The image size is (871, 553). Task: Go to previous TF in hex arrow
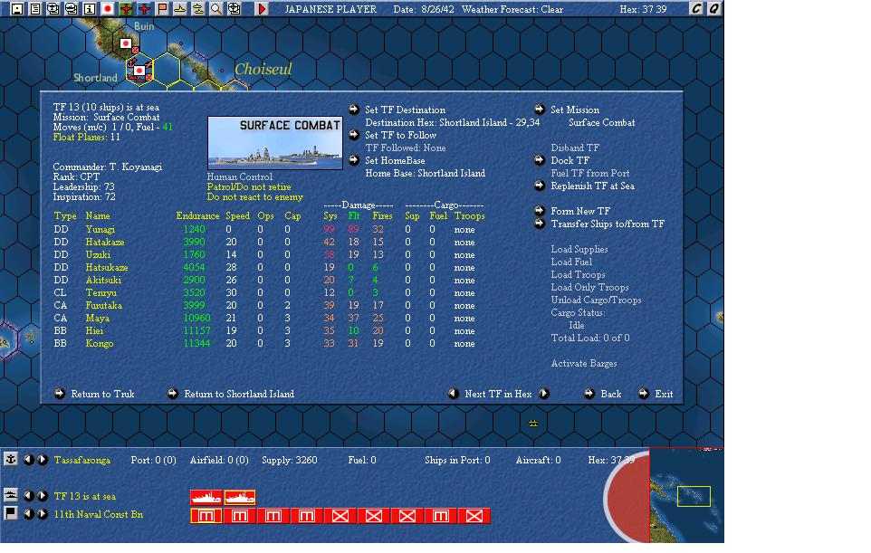[x=454, y=393]
